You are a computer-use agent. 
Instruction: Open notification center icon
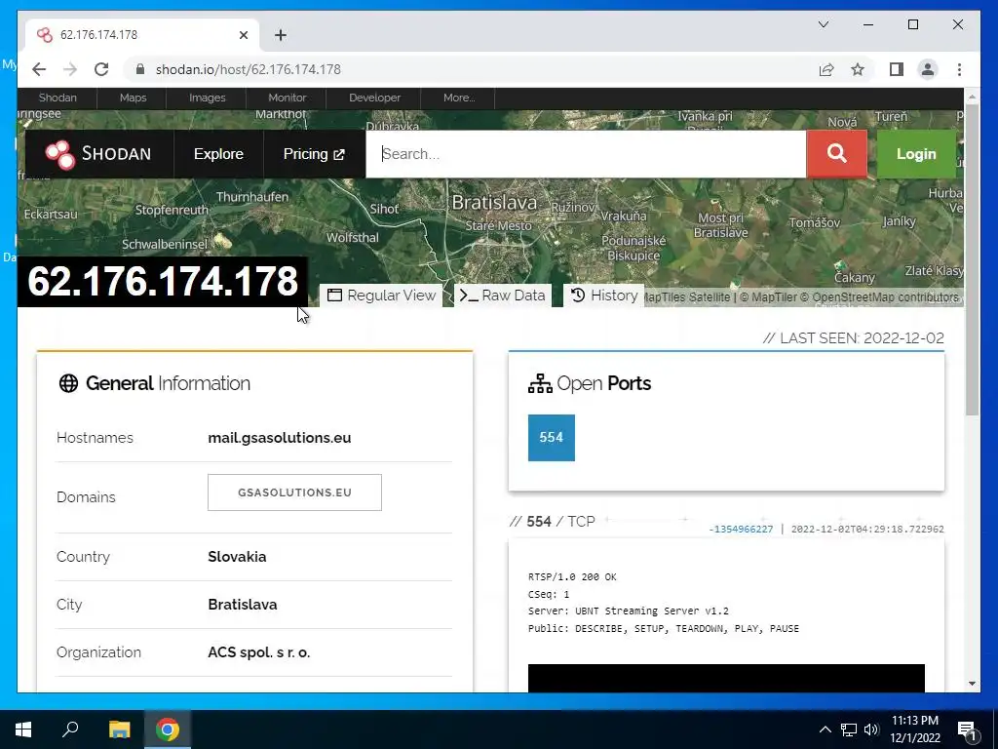pos(967,729)
